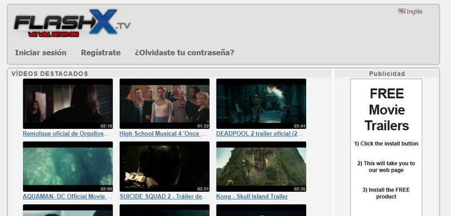Viewport: 451px width, 216px height.
Task: Play the 02:10 Orgullos video thumbnail
Action: click(68, 104)
